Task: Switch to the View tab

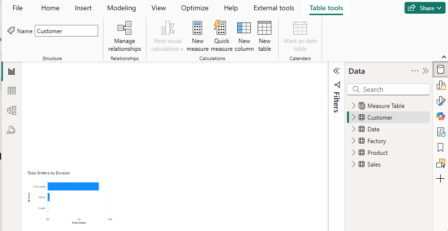Action: (159, 8)
